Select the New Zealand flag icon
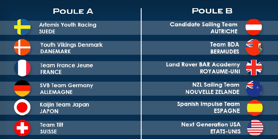The image size is (278, 139). (254, 88)
